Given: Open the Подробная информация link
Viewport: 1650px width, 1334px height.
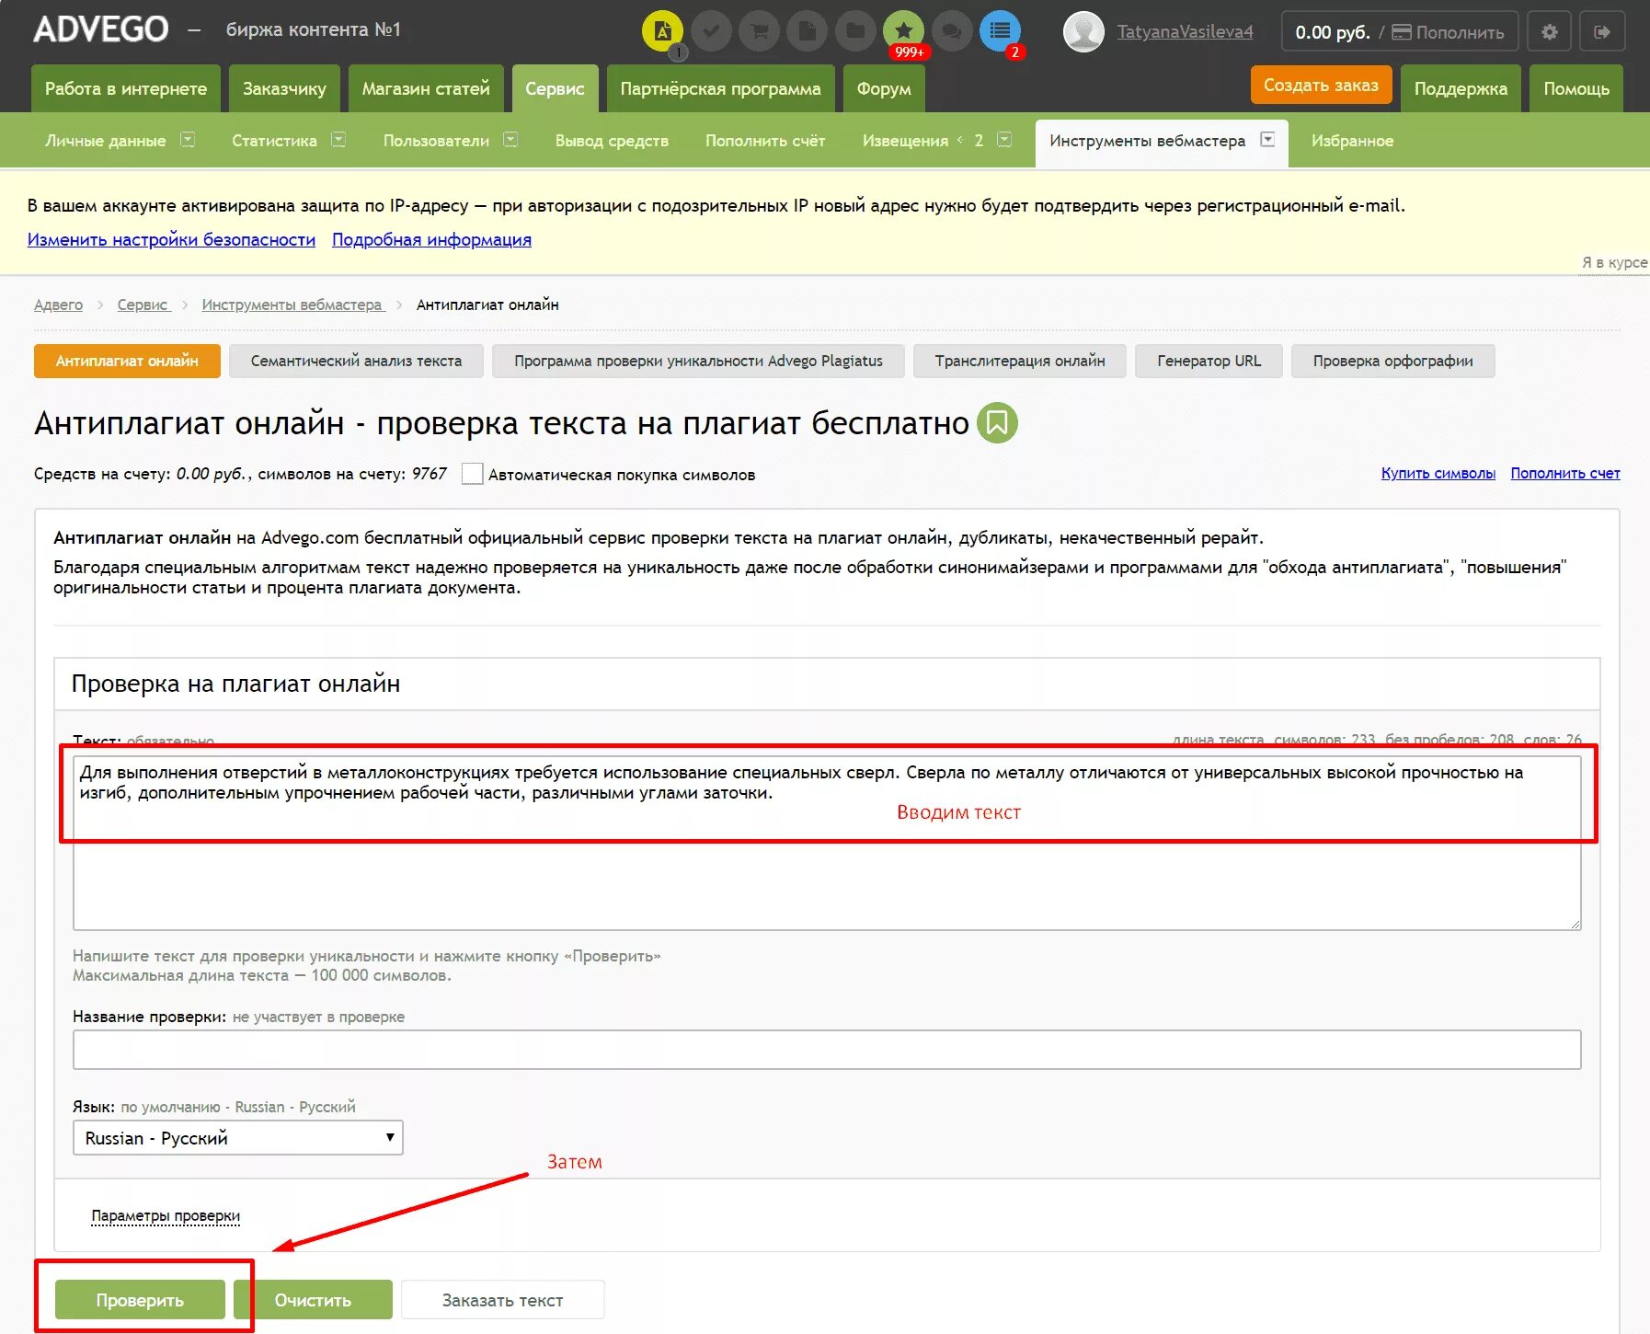Looking at the screenshot, I should 431,239.
